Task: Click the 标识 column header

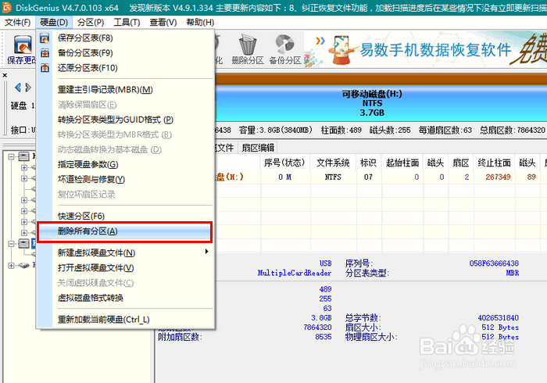Action: (368, 163)
